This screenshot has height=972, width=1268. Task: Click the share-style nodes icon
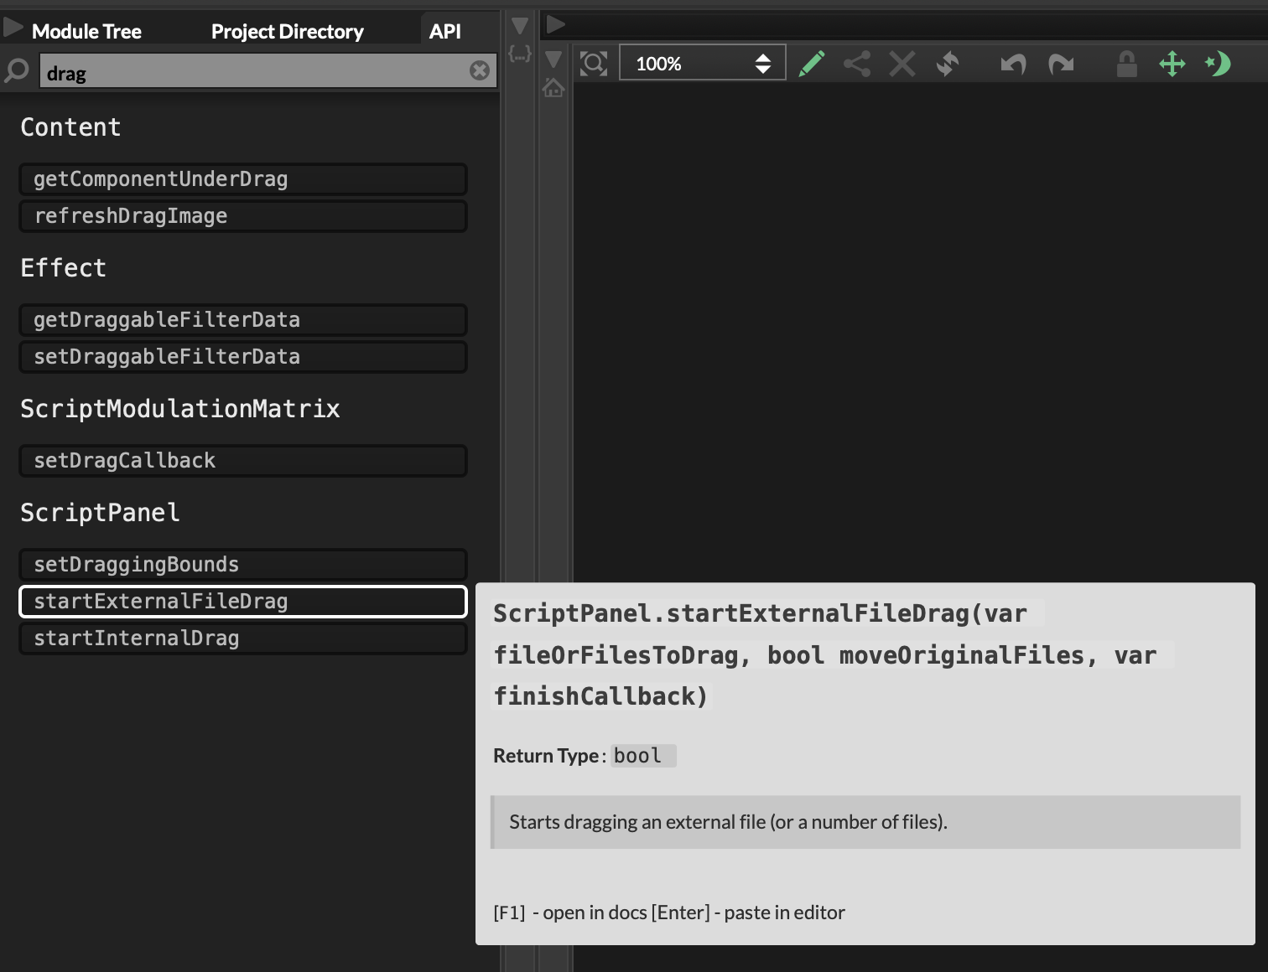[x=857, y=64]
